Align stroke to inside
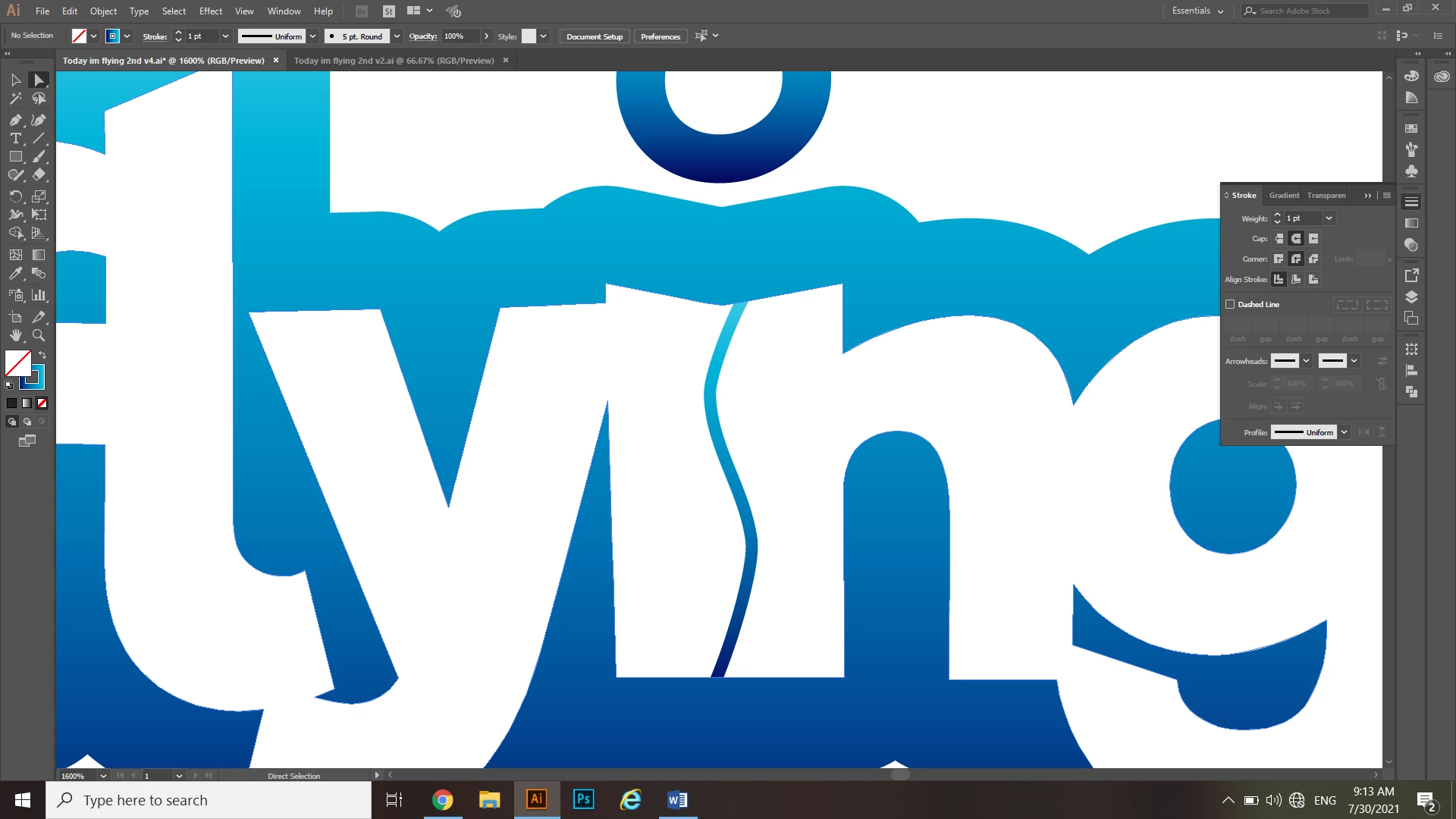Viewport: 1456px width, 819px height. coord(1296,279)
